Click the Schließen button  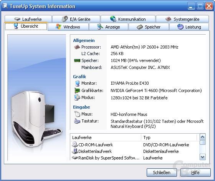(162, 173)
